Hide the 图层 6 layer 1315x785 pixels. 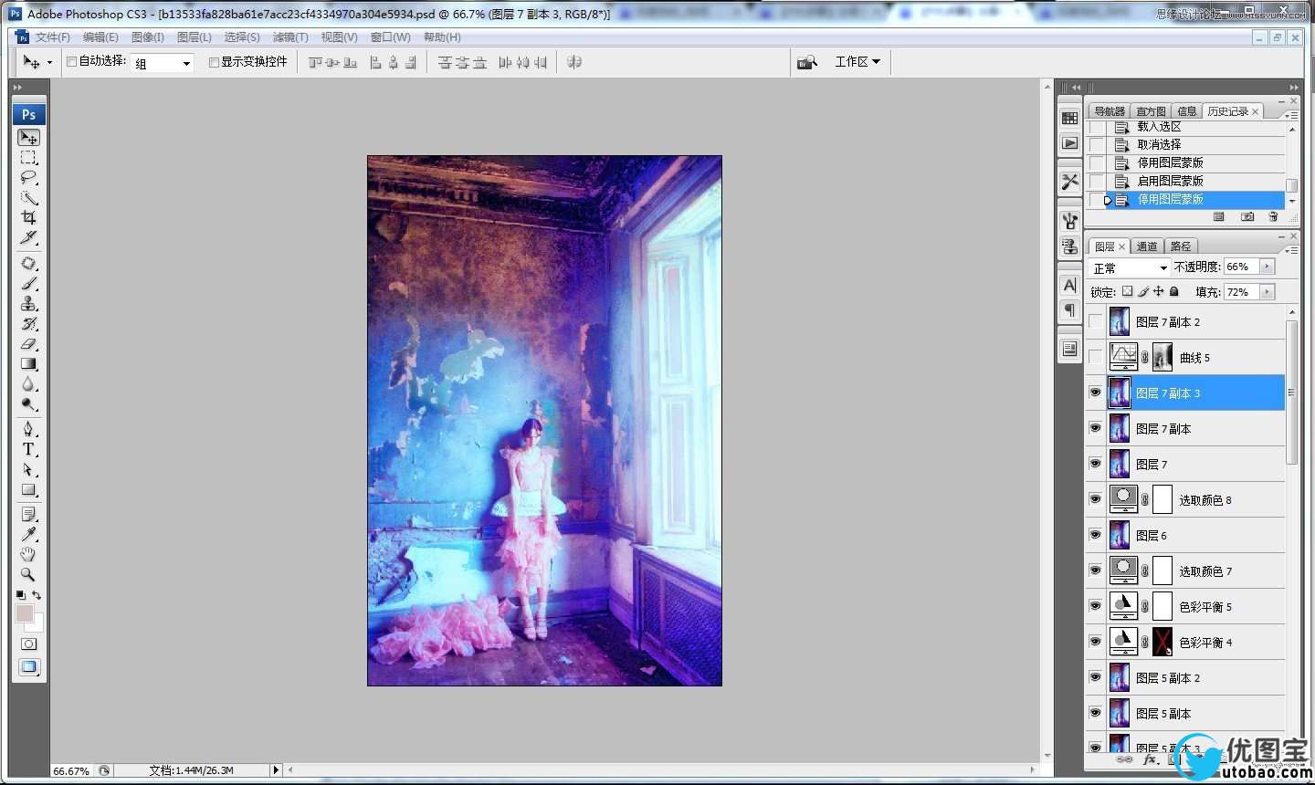click(x=1096, y=535)
